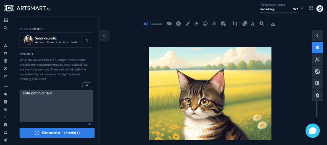327x145 pixels.
Task: Open the sliders settings tab on right
Action: (317, 47)
